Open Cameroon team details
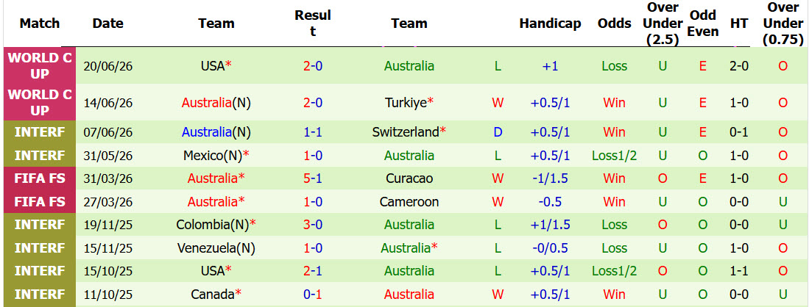809x307 pixels. pyautogui.click(x=409, y=201)
